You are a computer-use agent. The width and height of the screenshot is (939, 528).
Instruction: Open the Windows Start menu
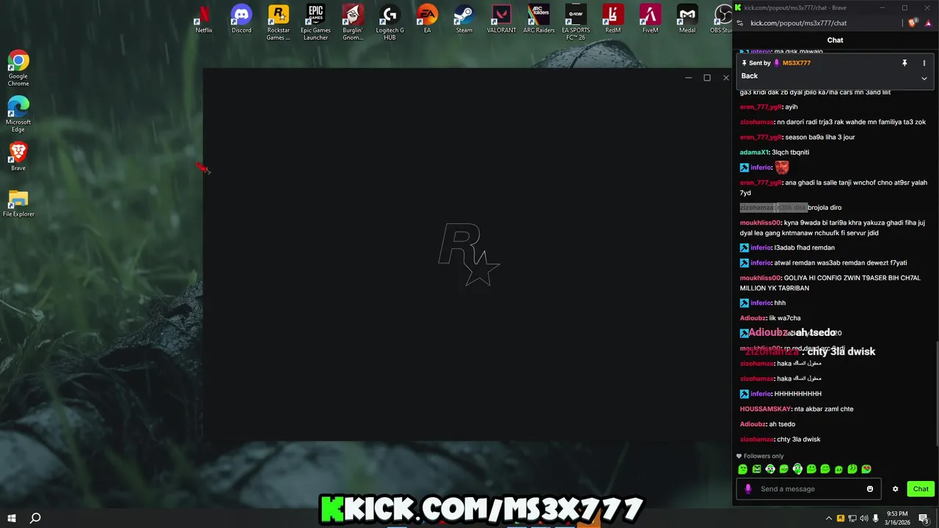[11, 518]
